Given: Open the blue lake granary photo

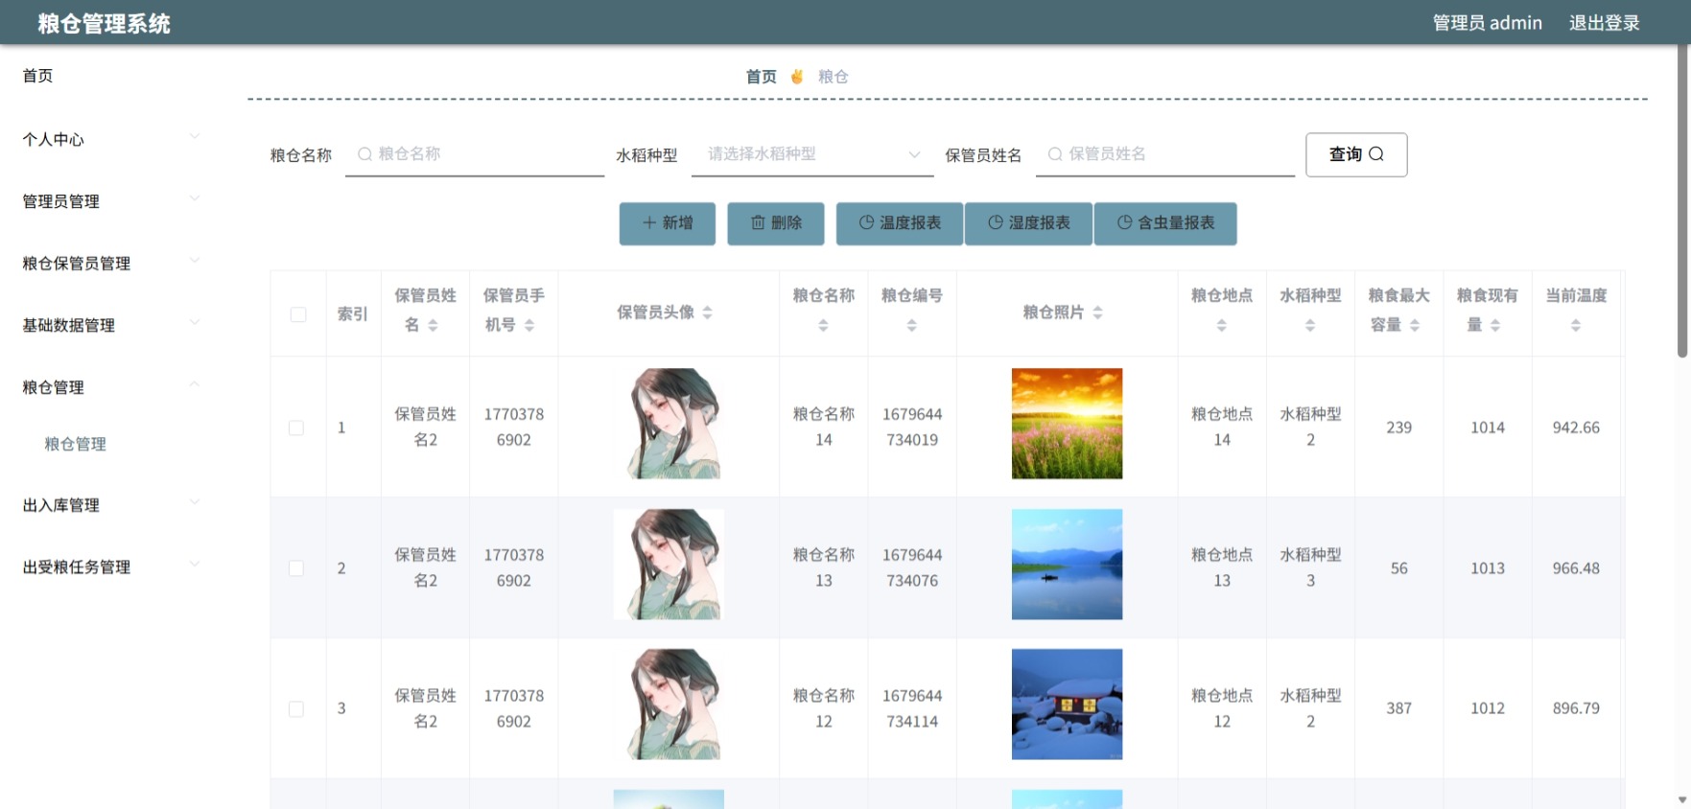Looking at the screenshot, I should pos(1067,565).
